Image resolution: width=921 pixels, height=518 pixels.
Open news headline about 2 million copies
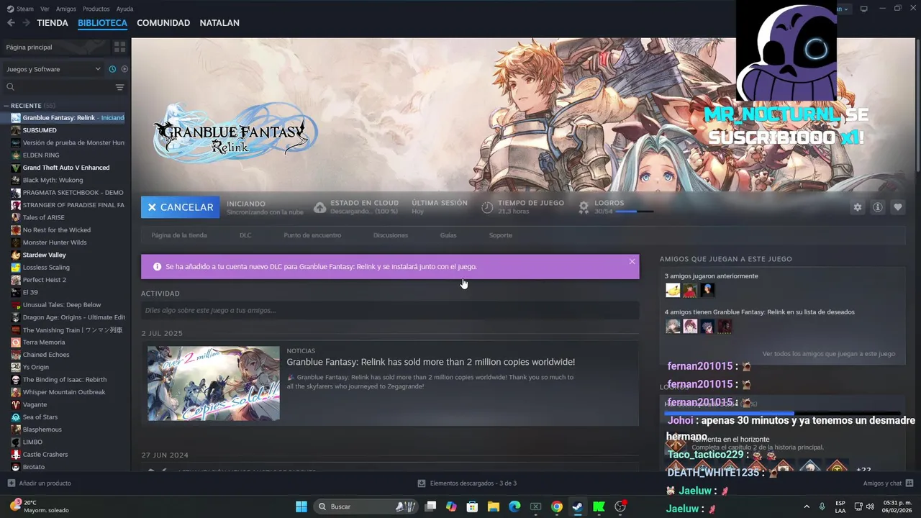tap(431, 362)
